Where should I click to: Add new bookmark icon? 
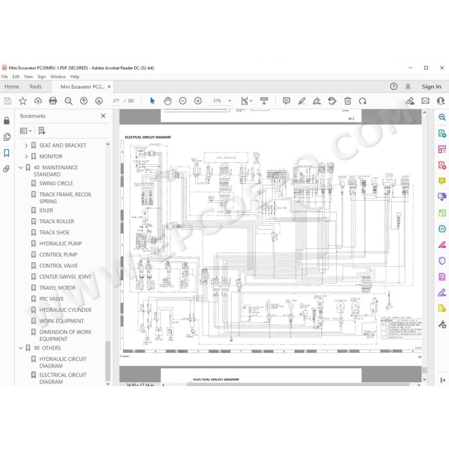42,131
